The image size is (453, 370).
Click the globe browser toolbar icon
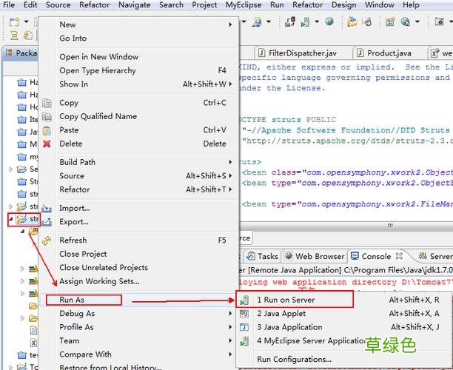(329, 21)
